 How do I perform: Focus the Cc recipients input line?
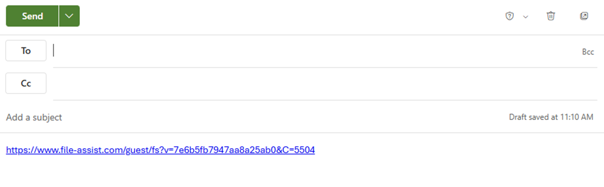325,84
